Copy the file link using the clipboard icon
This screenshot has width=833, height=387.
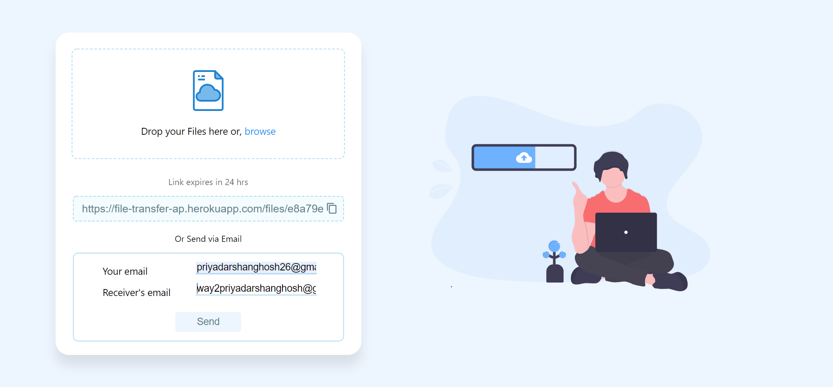332,208
